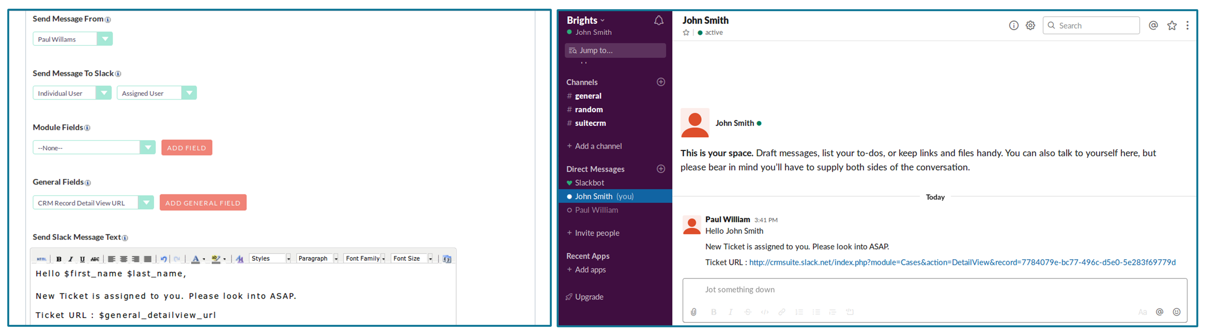This screenshot has height=336, width=1207.
Task: Click info icon next to Send Message To Slack
Action: click(x=118, y=74)
